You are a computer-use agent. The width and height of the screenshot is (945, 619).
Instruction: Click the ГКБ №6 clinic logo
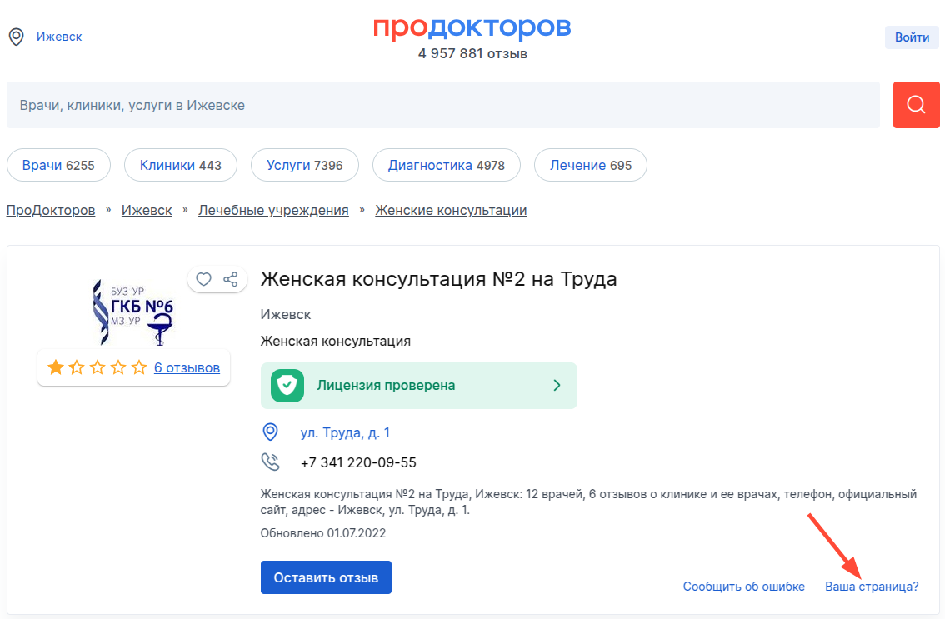coord(133,312)
